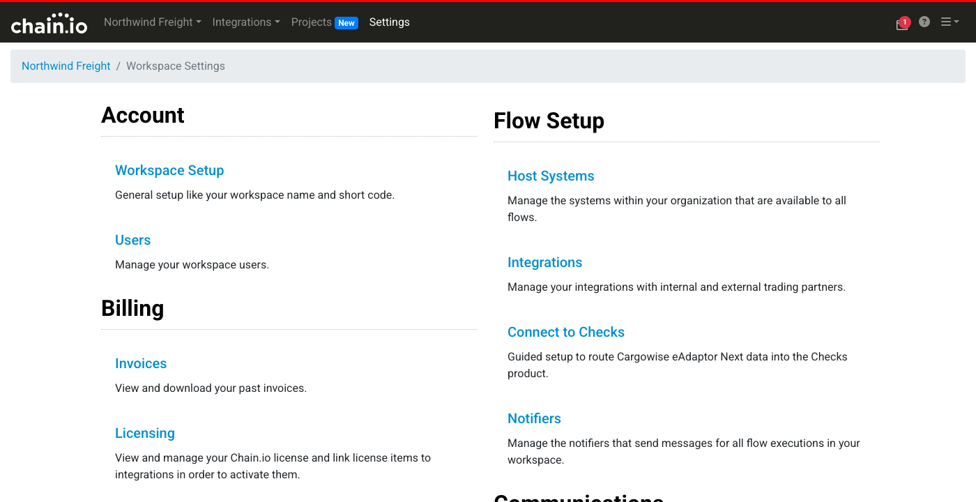Image resolution: width=976 pixels, height=502 pixels.
Task: Click text 'Manage your workspace users.'
Action: [192, 265]
